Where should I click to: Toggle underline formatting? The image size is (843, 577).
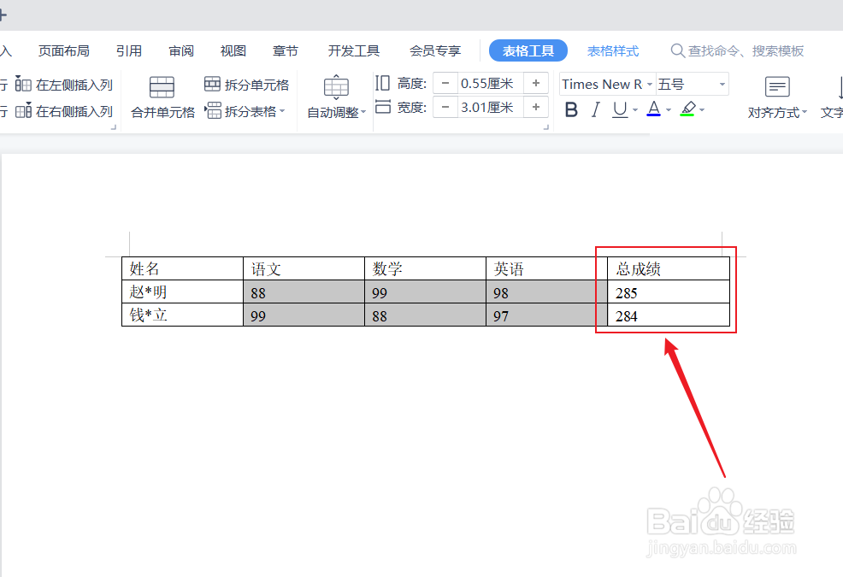click(x=617, y=109)
